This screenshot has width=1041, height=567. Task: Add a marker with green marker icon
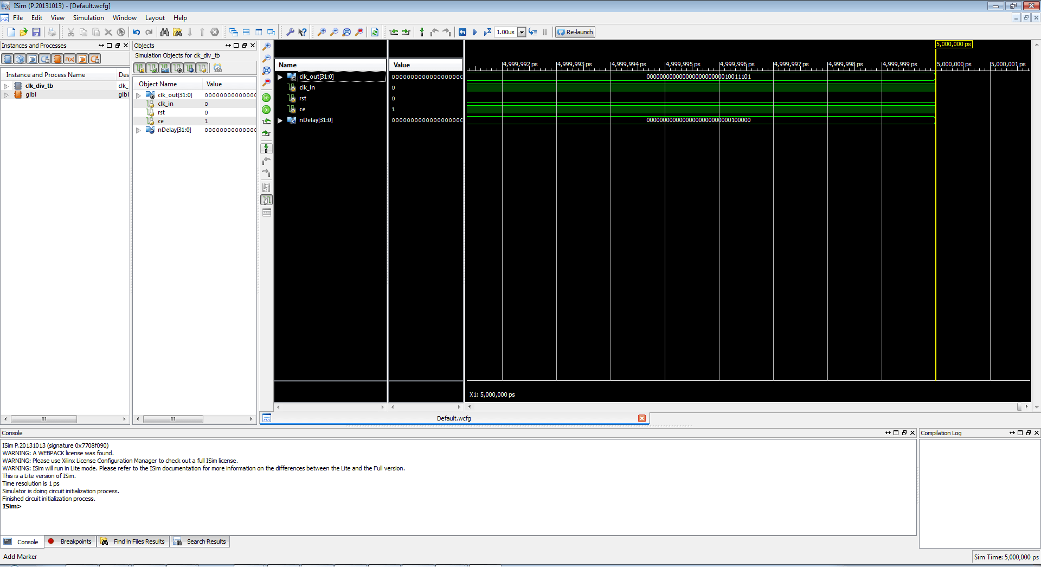click(422, 32)
